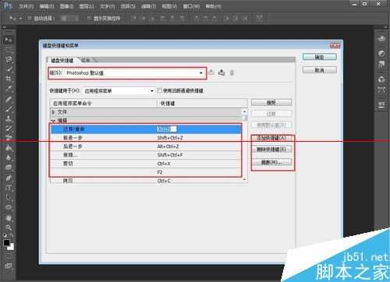
Task: Click the Photoshop Ps logo
Action: pyautogui.click(x=8, y=5)
